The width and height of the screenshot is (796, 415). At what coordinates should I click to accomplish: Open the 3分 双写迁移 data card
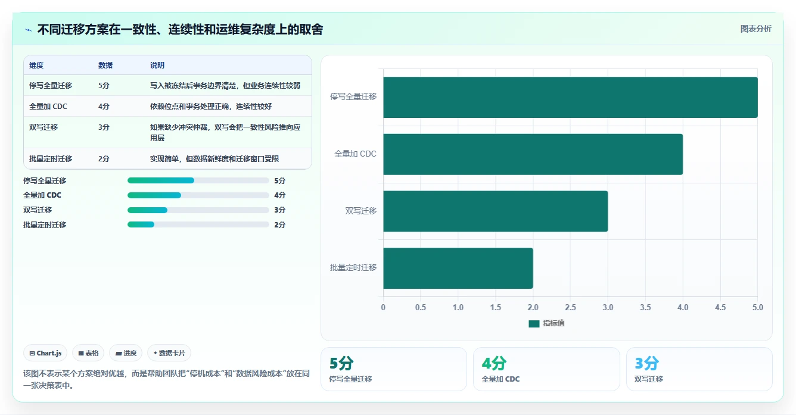click(699, 369)
